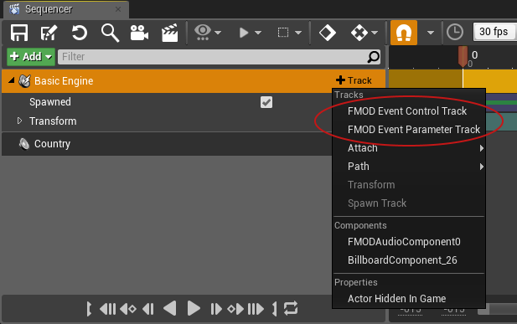Create a camera with the camera icon
The width and height of the screenshot is (517, 324).
point(139,33)
